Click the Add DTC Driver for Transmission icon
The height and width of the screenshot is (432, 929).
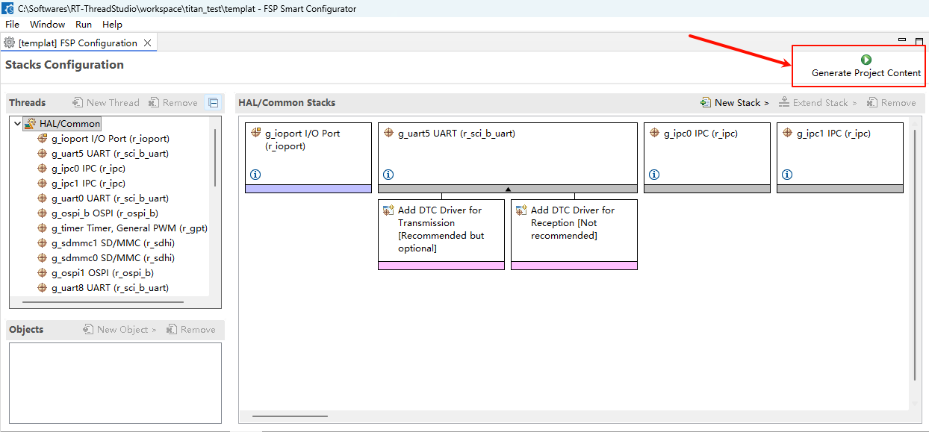click(x=388, y=211)
